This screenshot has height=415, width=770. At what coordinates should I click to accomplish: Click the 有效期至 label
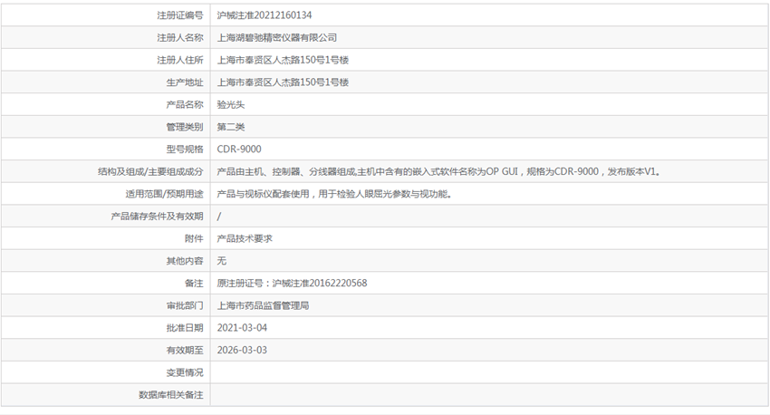[x=185, y=350]
